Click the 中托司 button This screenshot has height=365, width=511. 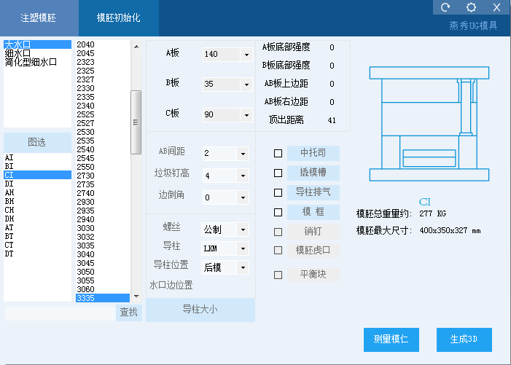click(x=313, y=153)
